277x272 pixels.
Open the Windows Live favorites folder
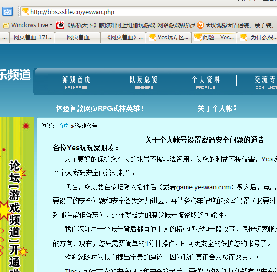pyautogui.click(x=28, y=25)
